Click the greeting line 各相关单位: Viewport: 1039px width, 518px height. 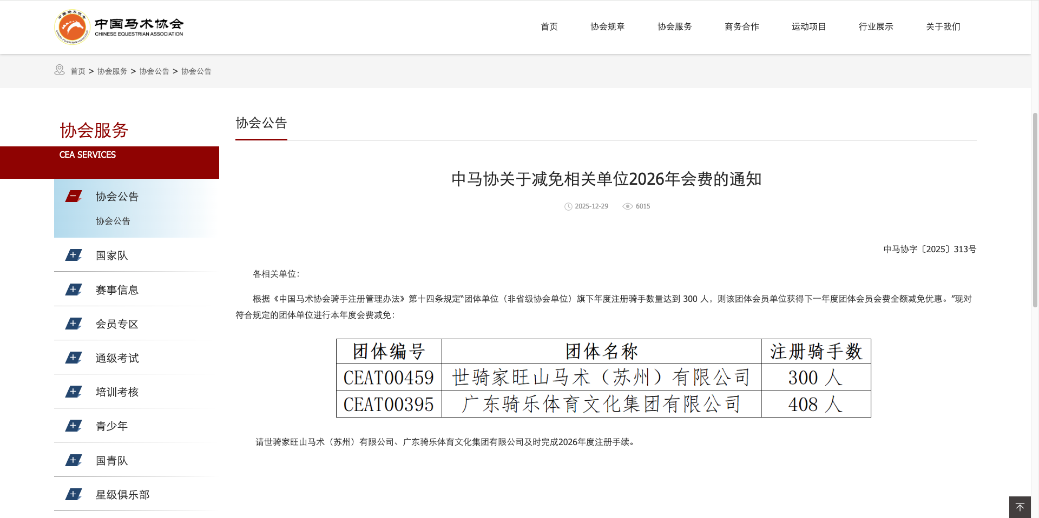pyautogui.click(x=276, y=274)
